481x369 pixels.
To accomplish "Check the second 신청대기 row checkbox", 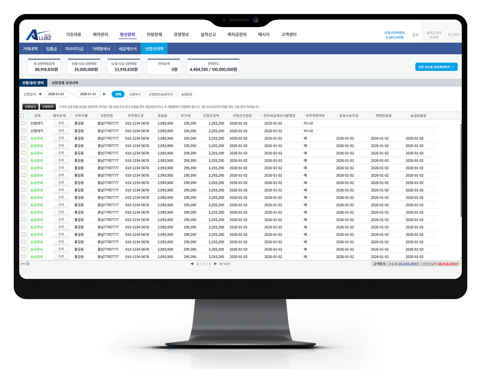I will point(24,131).
